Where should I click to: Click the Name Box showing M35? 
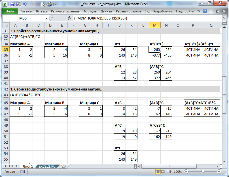click(23, 18)
